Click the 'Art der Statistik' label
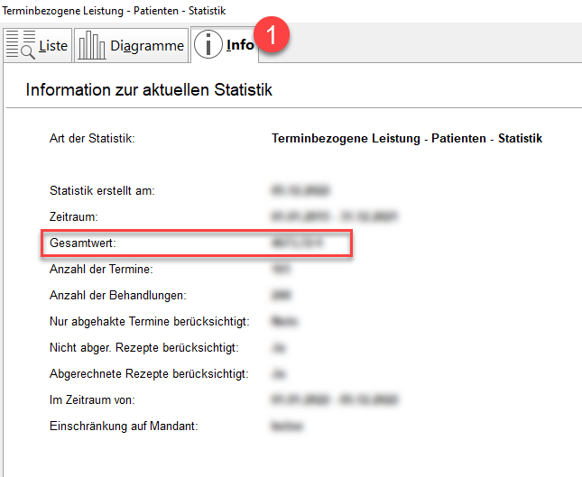Screen dimensions: 582x477 click(x=91, y=139)
